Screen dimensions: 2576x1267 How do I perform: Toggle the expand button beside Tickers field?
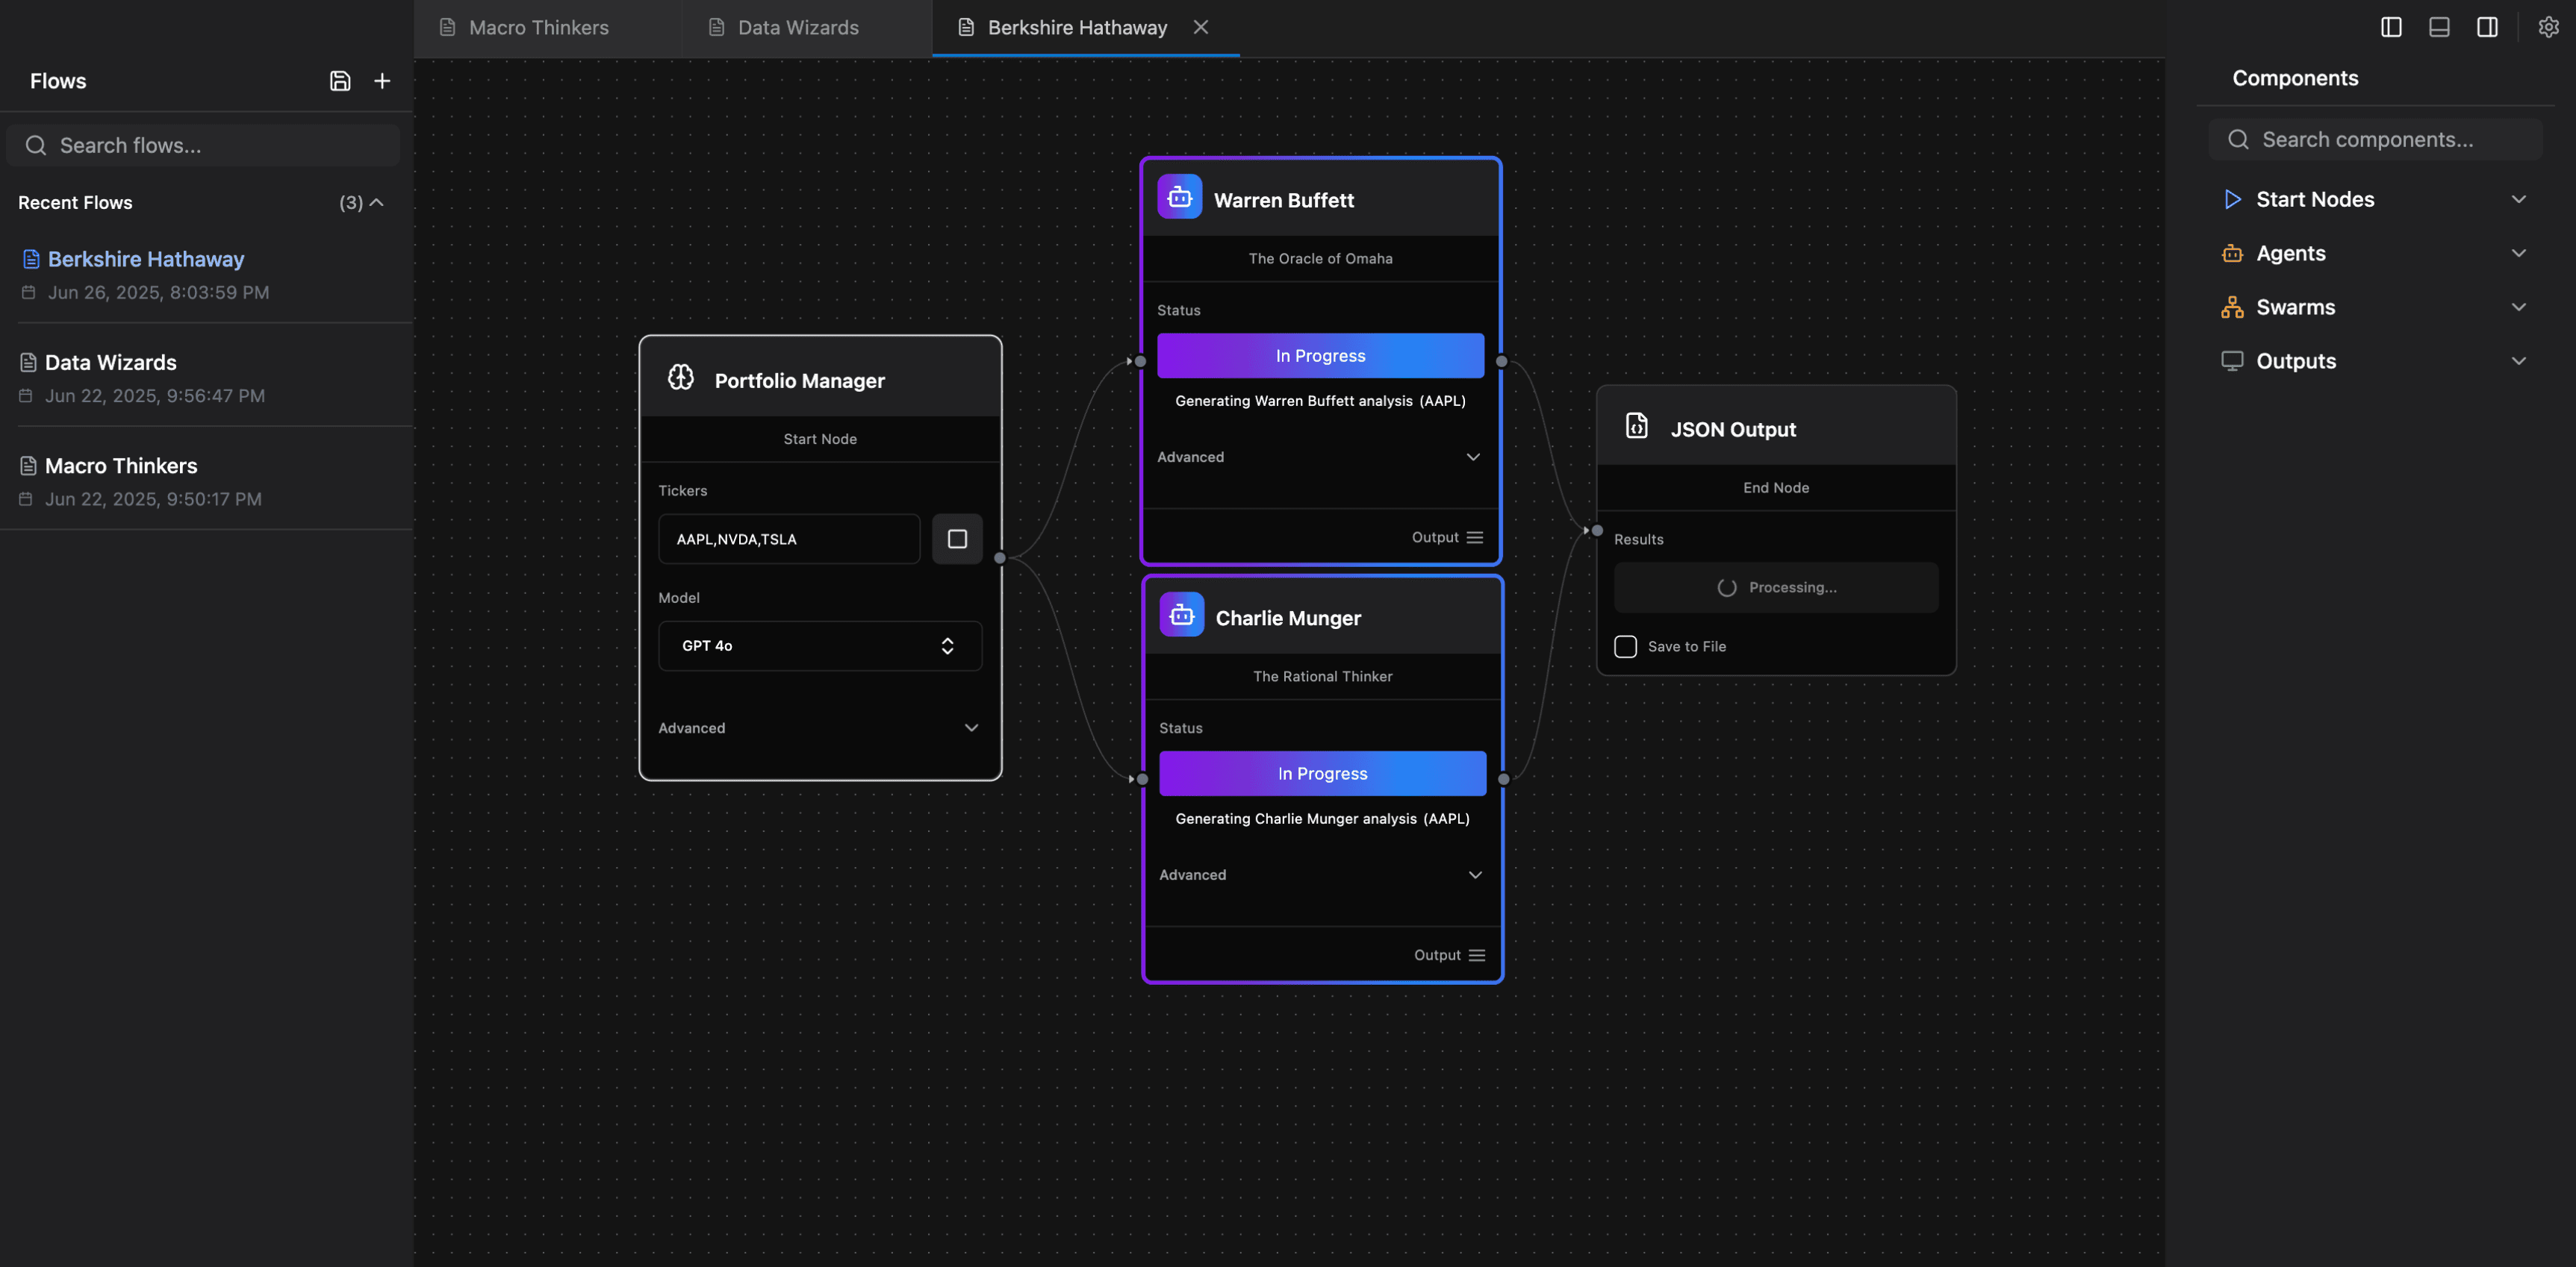coord(957,539)
